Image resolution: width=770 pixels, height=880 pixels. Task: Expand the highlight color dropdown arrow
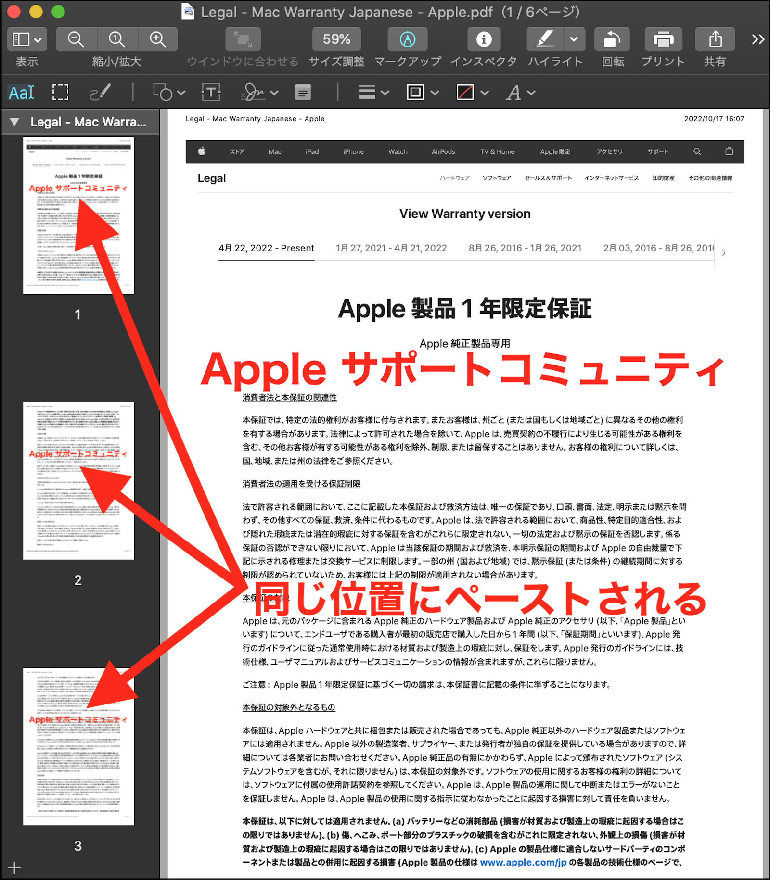pyautogui.click(x=574, y=39)
